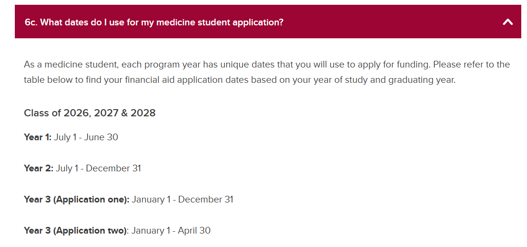Click the bold 'Year 2:' label

[38, 168]
